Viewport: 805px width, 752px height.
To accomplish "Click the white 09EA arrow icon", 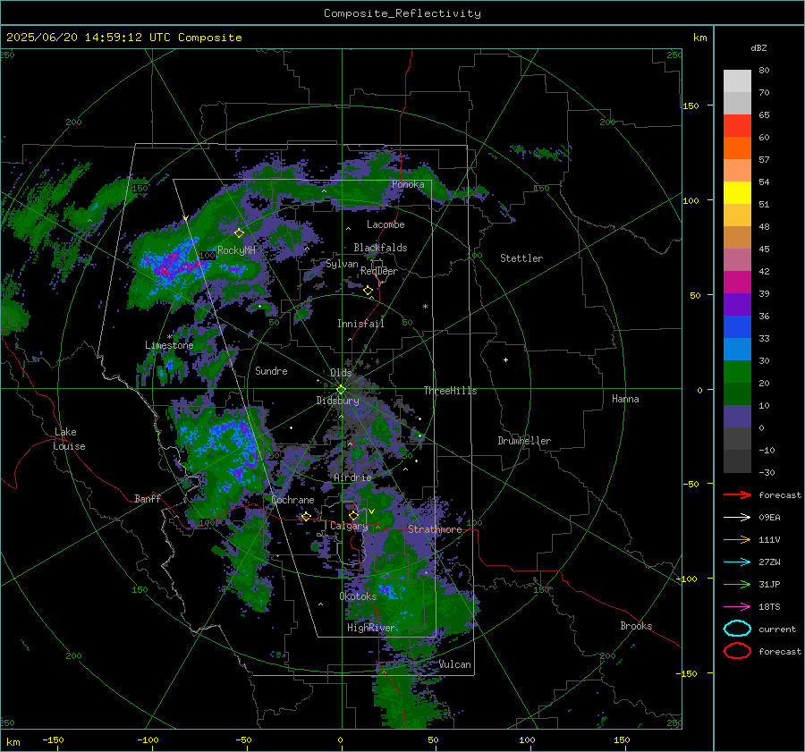I will pyautogui.click(x=737, y=518).
